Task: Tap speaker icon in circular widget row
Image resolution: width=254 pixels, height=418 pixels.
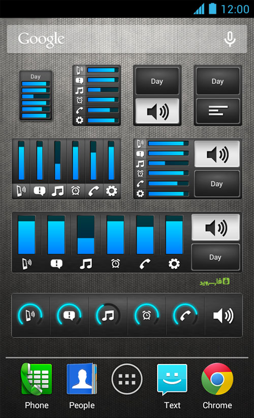Action: point(224,316)
